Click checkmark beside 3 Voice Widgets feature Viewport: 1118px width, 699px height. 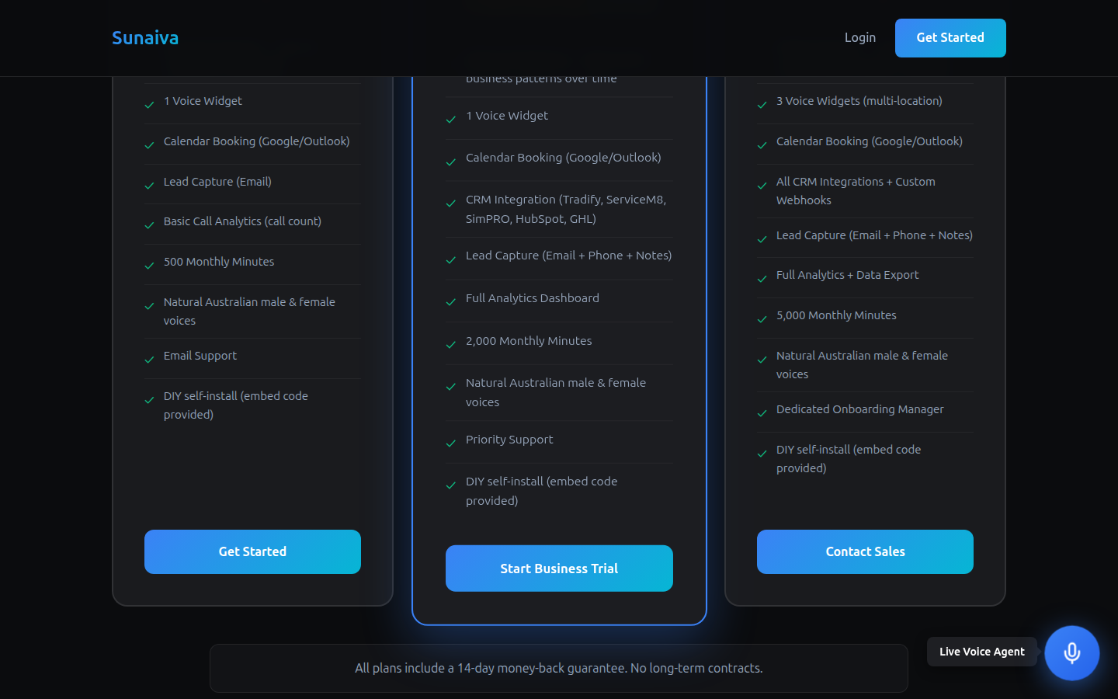[762, 105]
